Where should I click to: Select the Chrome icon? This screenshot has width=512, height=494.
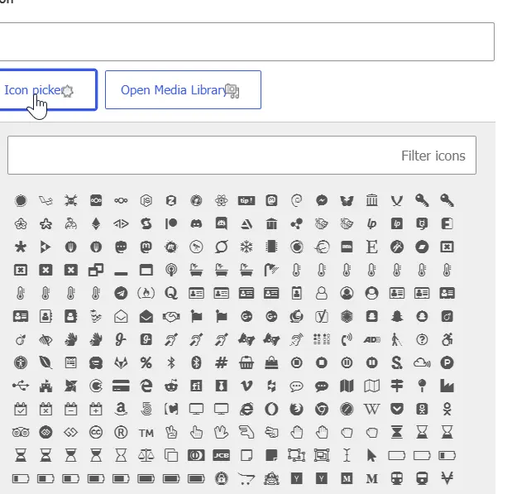pyautogui.click(x=322, y=409)
